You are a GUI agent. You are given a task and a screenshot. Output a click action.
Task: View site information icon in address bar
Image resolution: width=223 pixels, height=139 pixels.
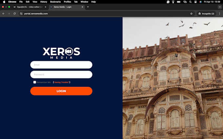click(x=21, y=14)
